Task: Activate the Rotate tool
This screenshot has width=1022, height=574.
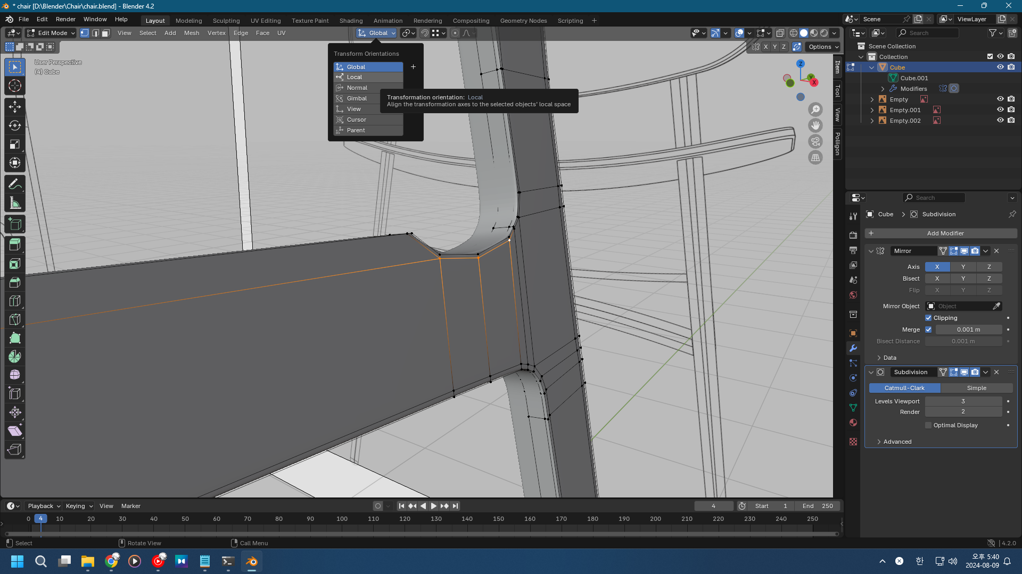Action: point(15,125)
